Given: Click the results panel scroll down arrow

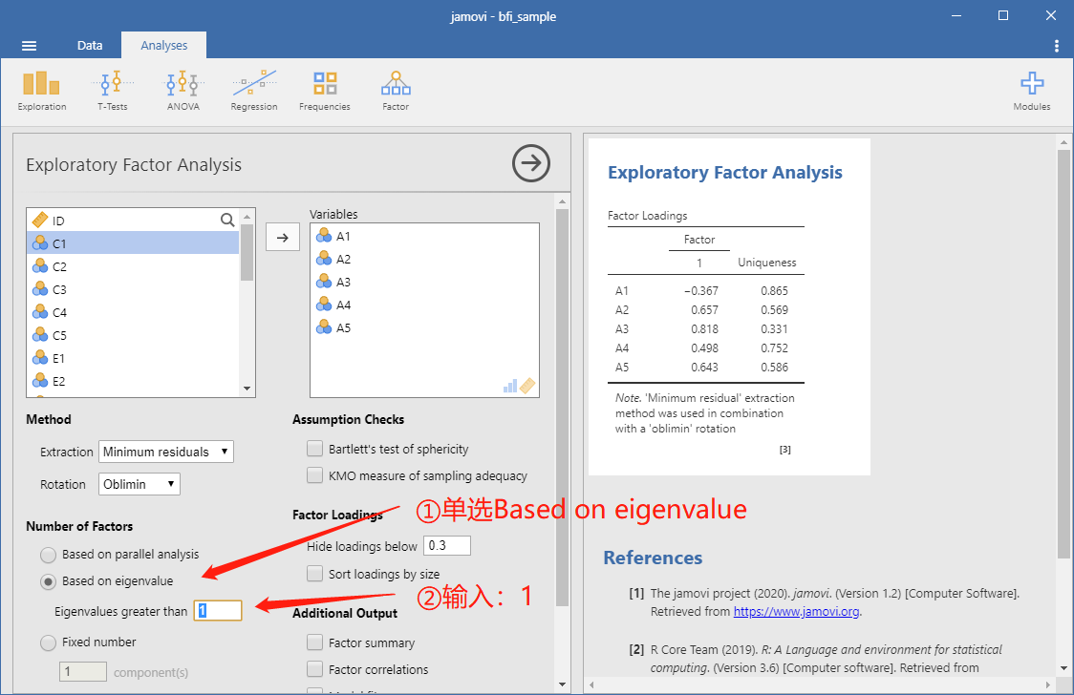Looking at the screenshot, I should 1063,668.
